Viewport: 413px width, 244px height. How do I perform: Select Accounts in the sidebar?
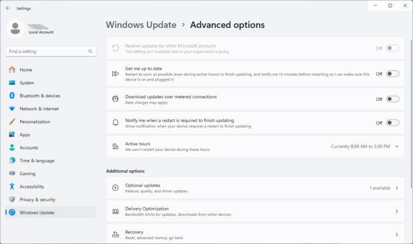click(51, 148)
